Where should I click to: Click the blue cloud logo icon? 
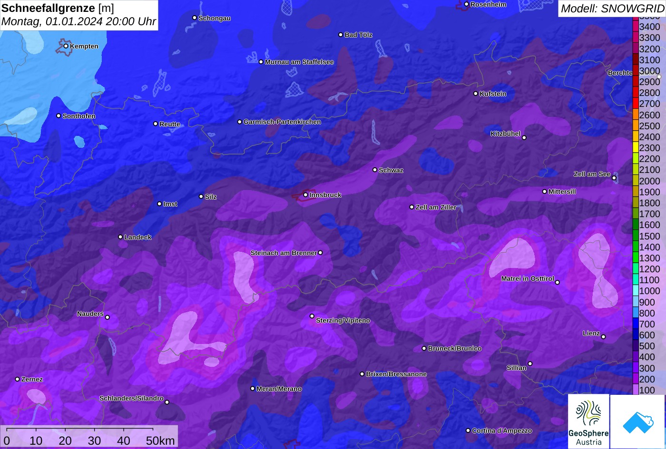[x=637, y=421]
